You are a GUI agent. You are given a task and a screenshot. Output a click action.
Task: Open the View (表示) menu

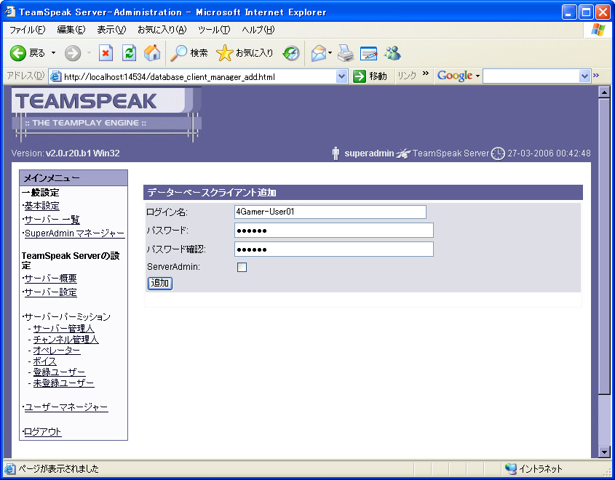tap(111, 30)
